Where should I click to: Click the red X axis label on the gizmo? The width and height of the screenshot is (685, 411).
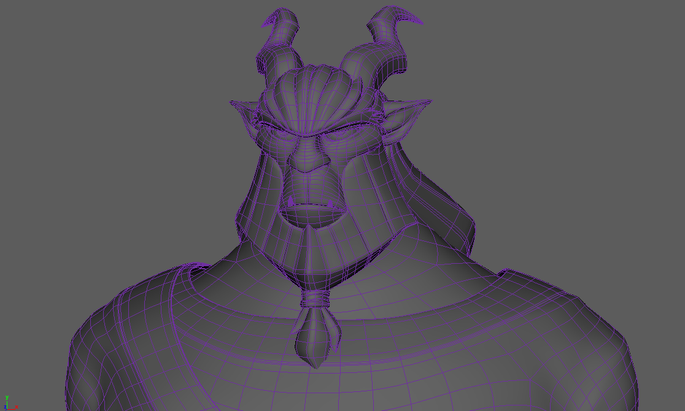17,407
